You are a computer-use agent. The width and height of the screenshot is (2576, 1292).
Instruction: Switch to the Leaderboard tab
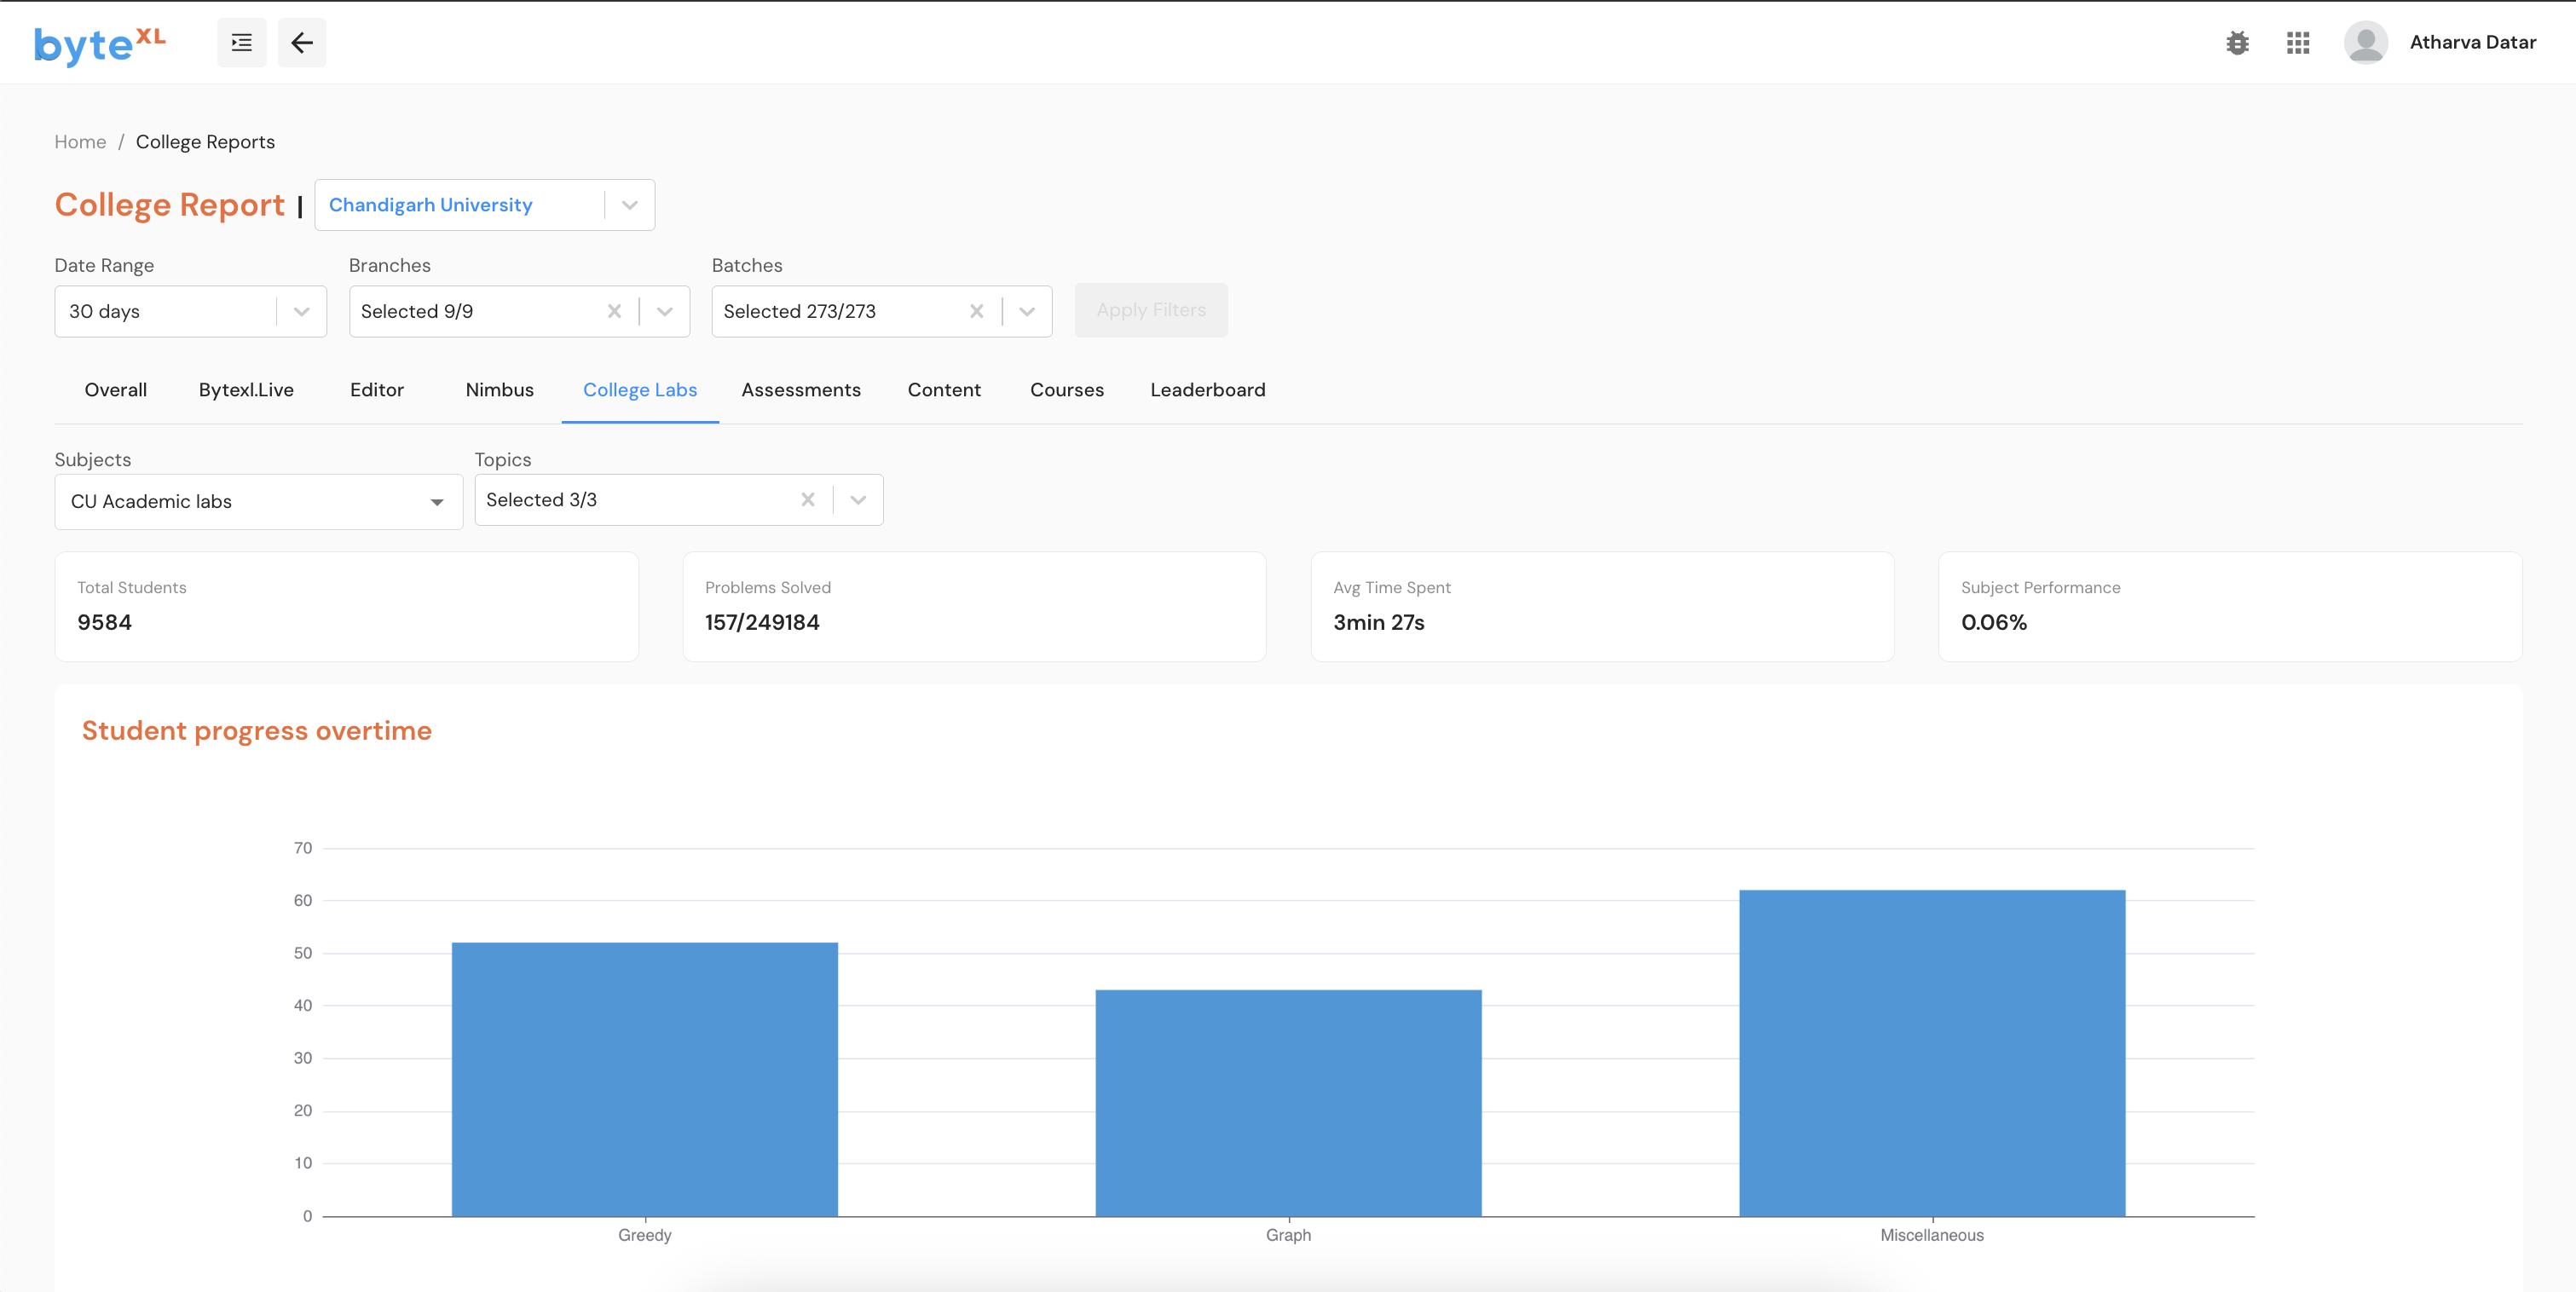click(1207, 390)
